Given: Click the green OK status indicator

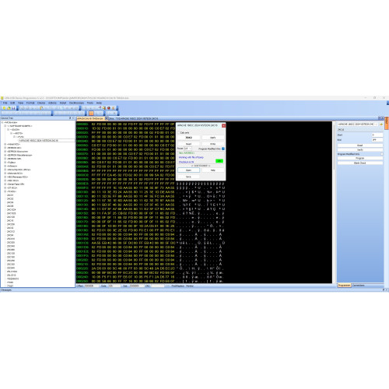Looking at the screenshot, I should pyautogui.click(x=219, y=161).
